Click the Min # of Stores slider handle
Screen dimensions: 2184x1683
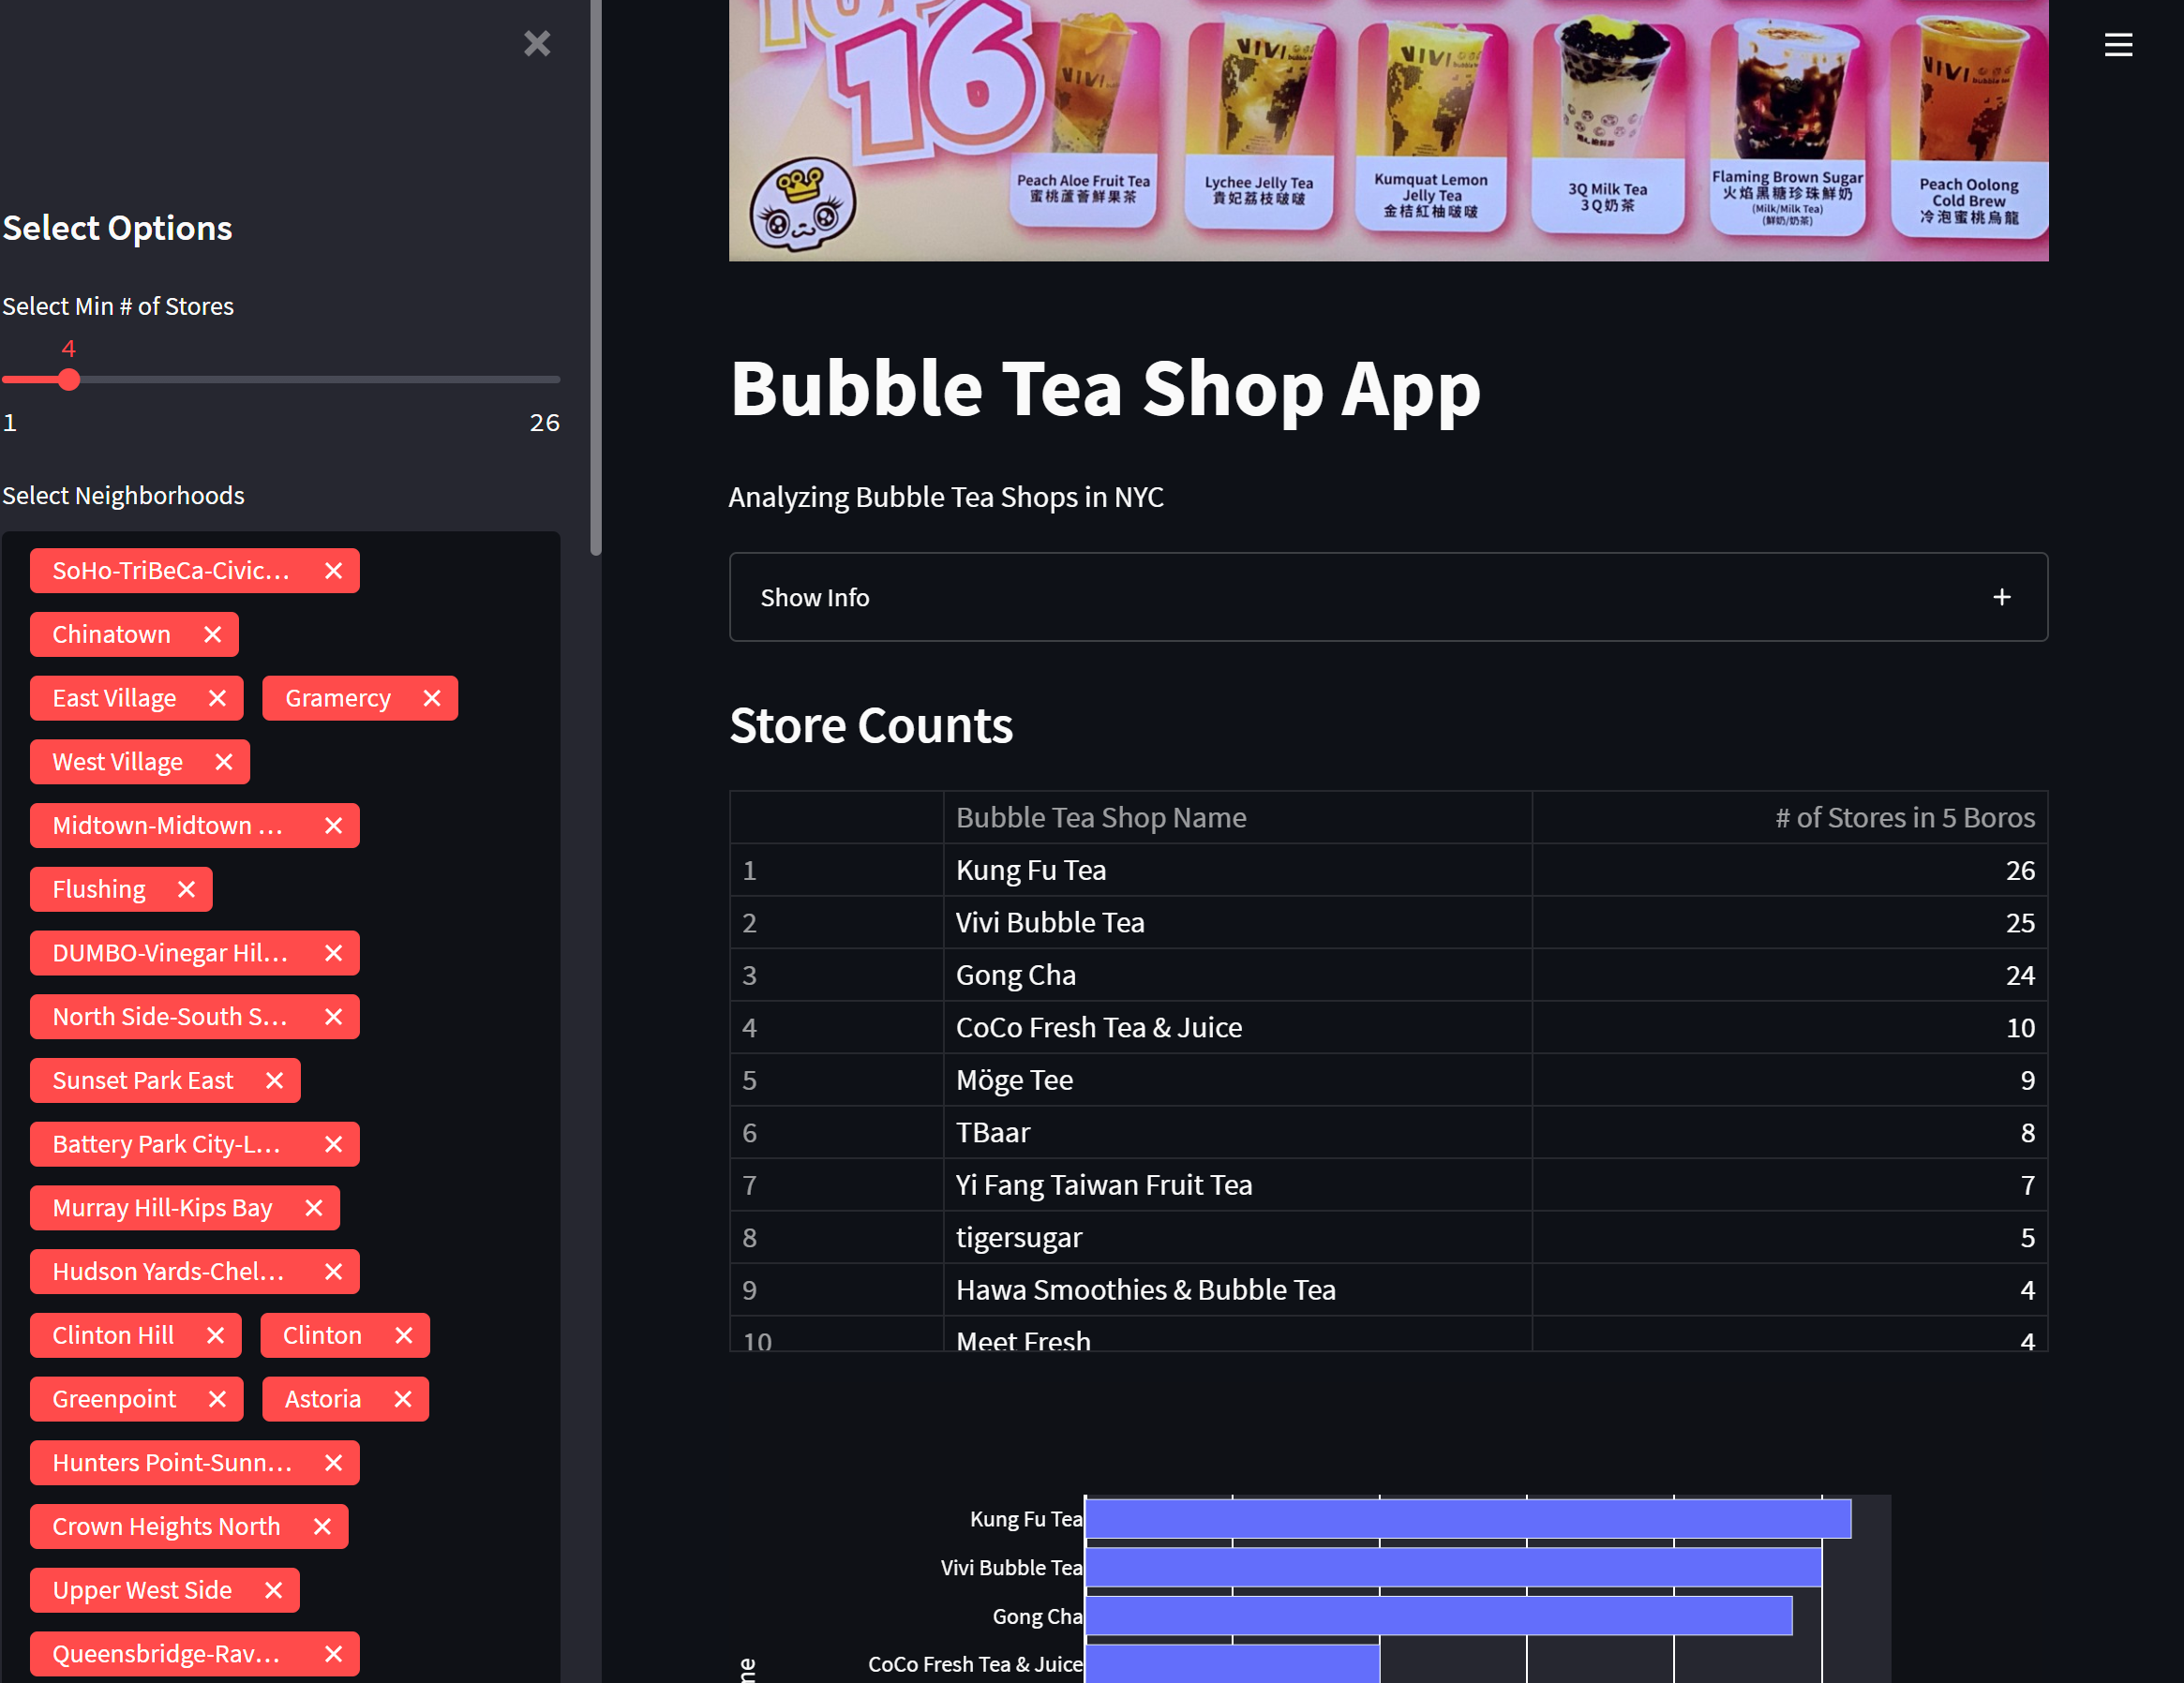[69, 380]
